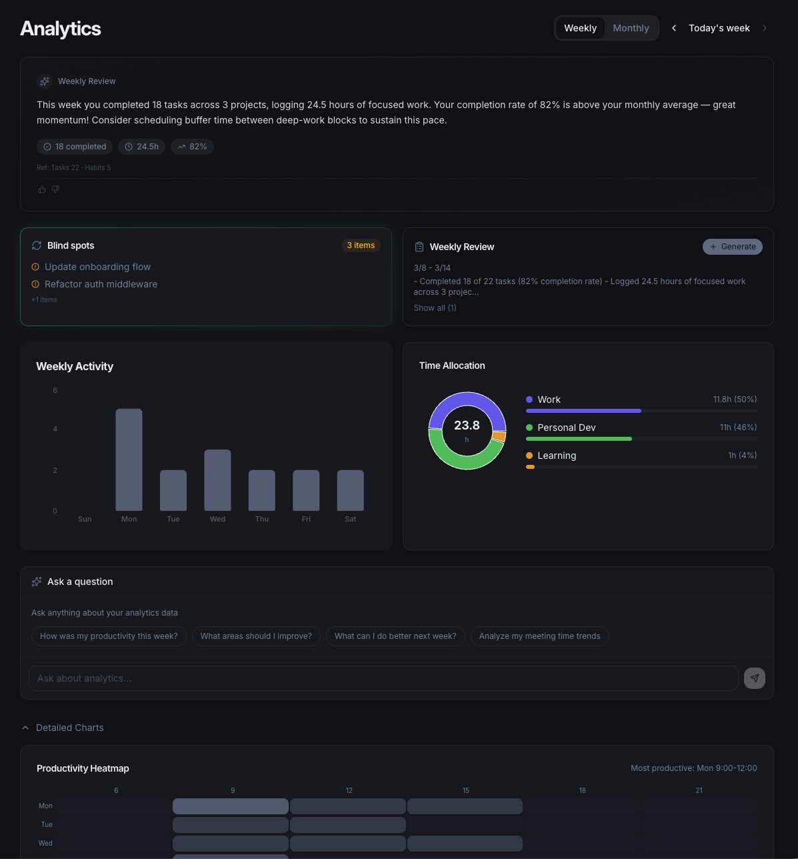Navigate to previous week with the left chevron

[673, 28]
